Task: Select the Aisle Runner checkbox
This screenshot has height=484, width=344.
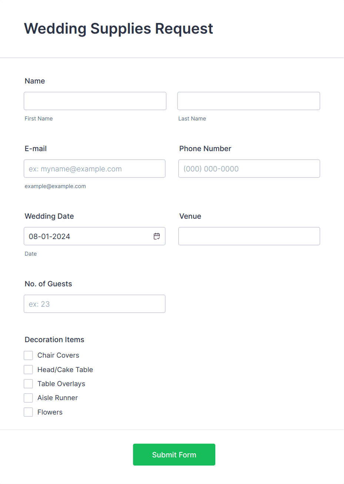Action: 28,398
